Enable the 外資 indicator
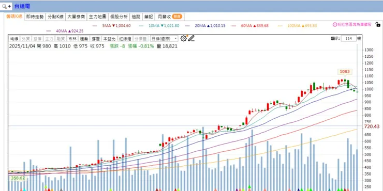 (x=26, y=39)
